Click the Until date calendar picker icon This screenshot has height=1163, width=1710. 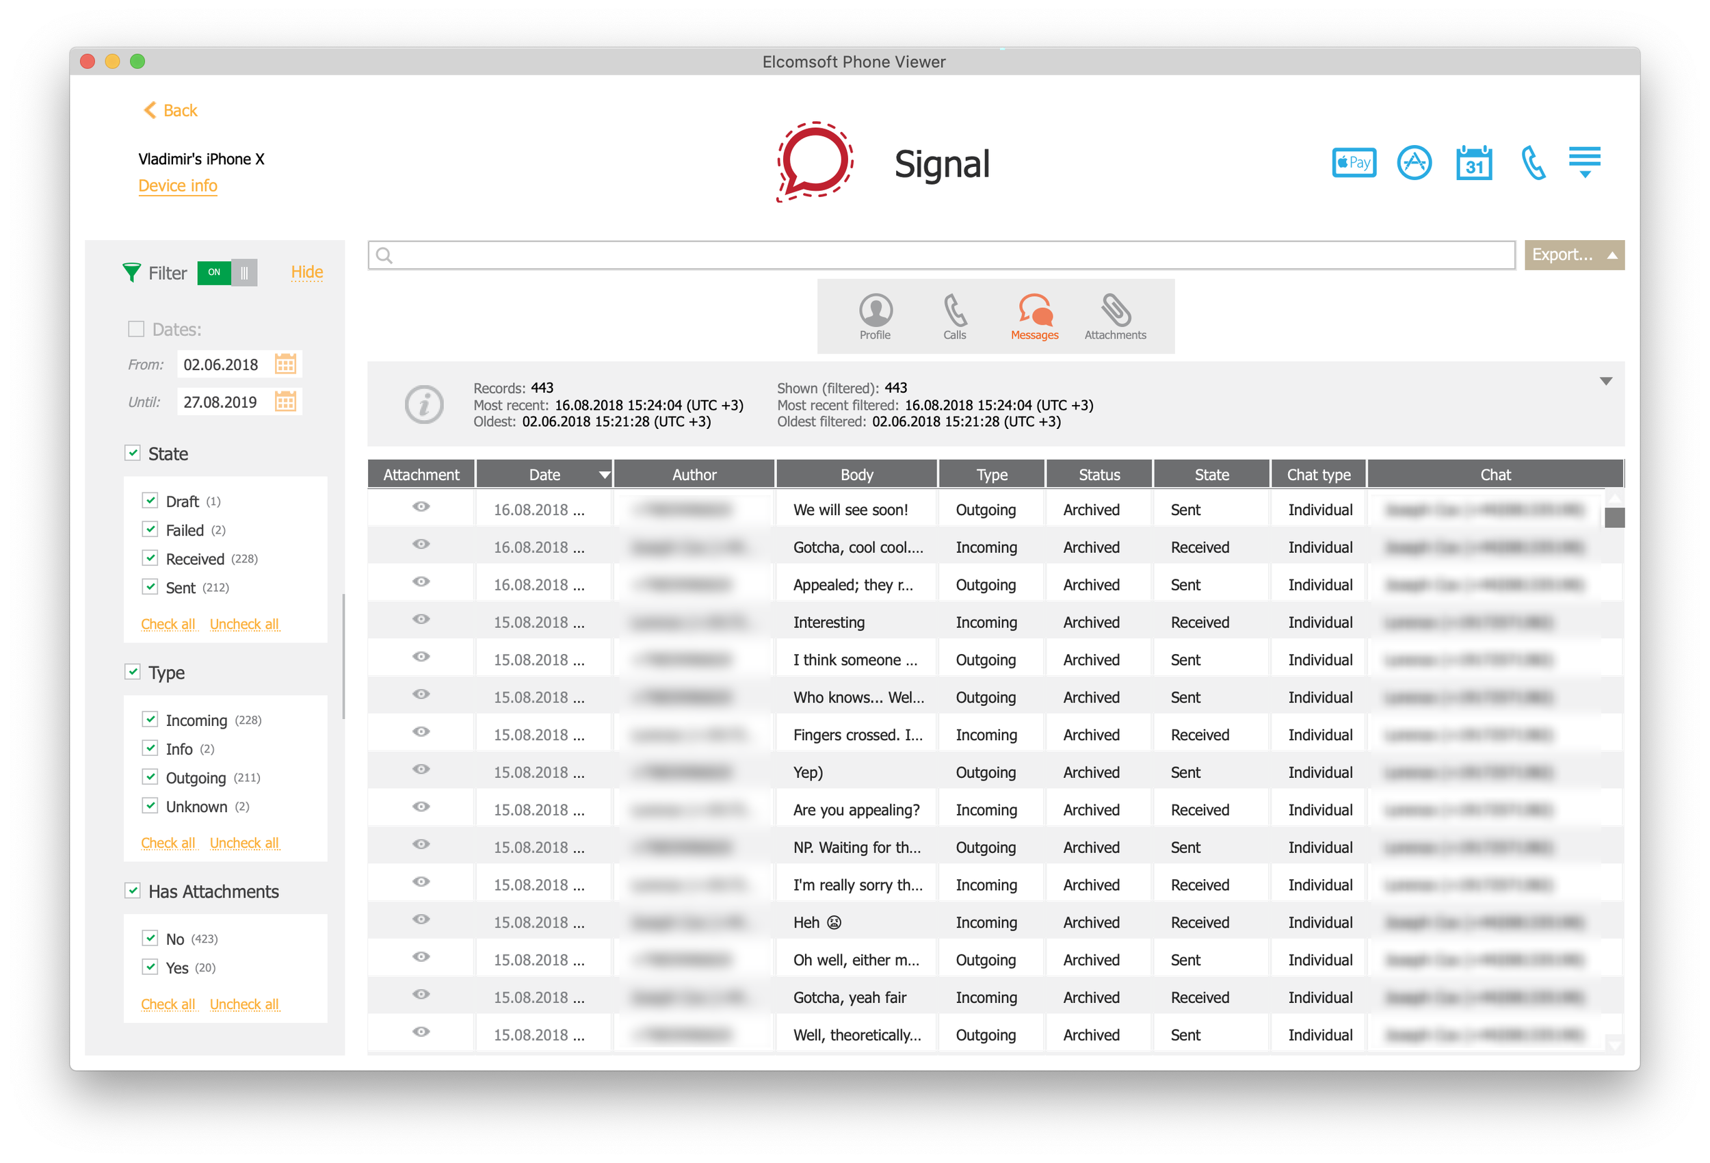[285, 402]
